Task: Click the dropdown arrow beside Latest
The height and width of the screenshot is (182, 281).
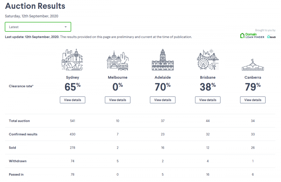Action: click(x=66, y=27)
